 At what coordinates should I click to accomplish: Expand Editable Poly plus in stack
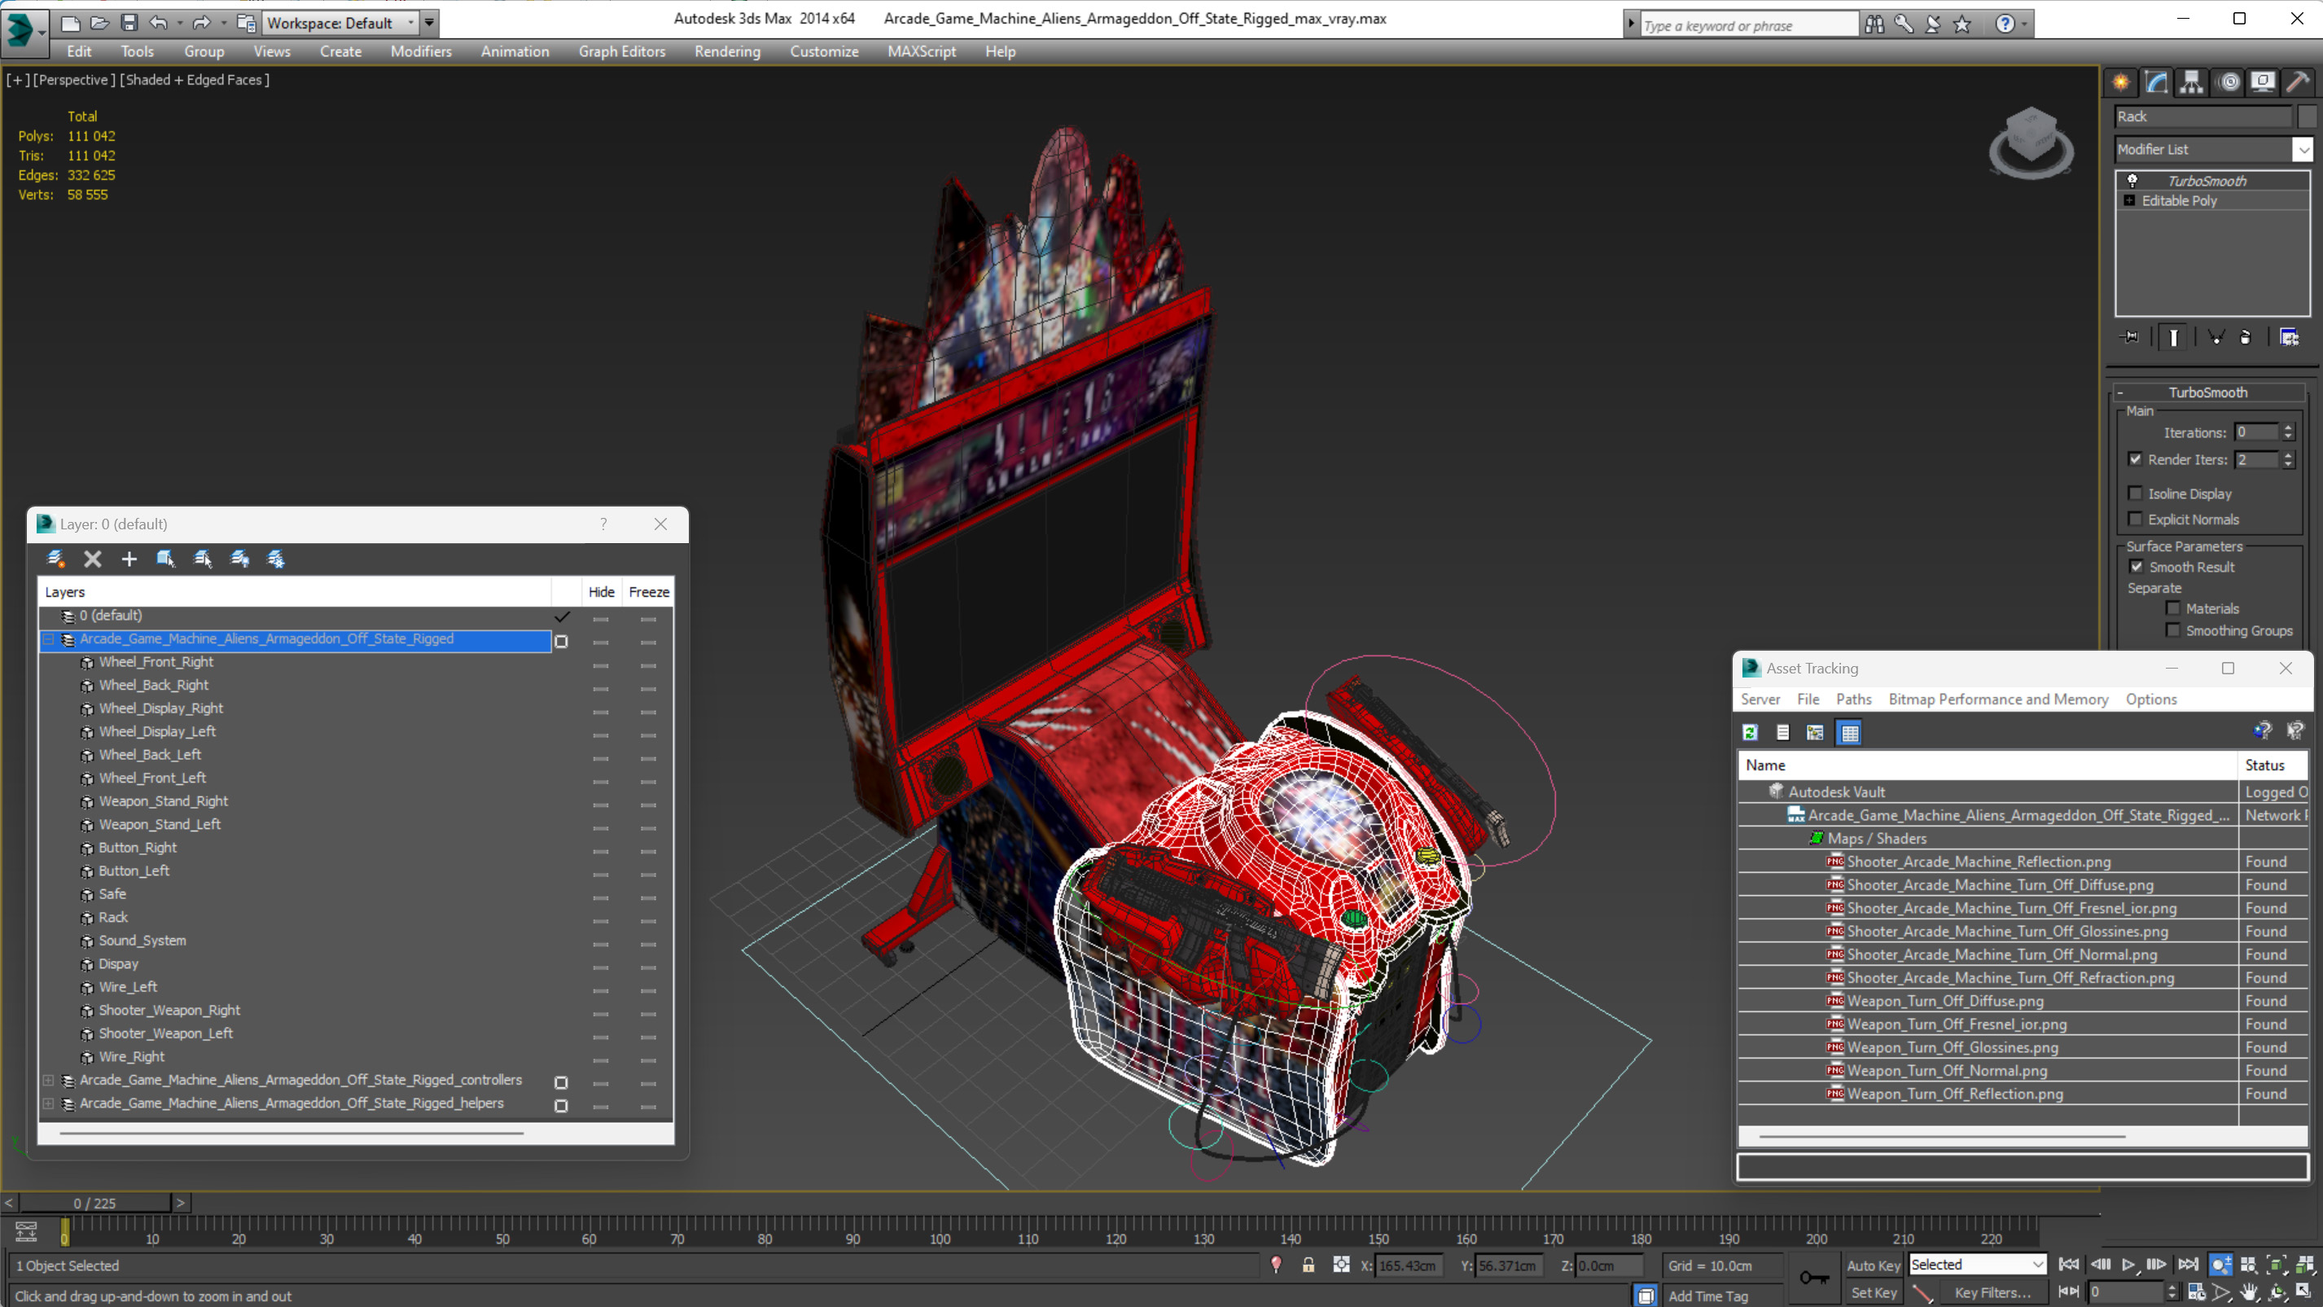(x=2129, y=200)
